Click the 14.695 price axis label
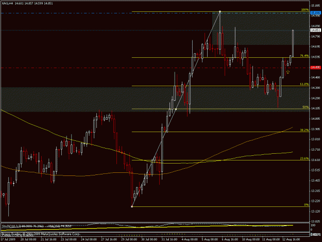Viewport: 322px width, 242px height. (x=316, y=46)
